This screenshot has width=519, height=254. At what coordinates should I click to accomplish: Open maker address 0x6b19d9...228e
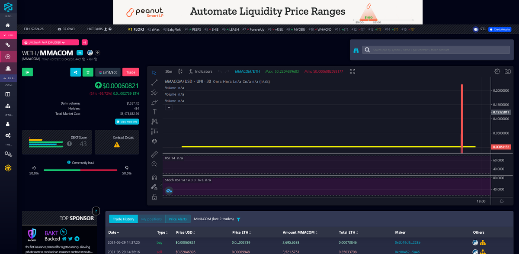point(407,242)
